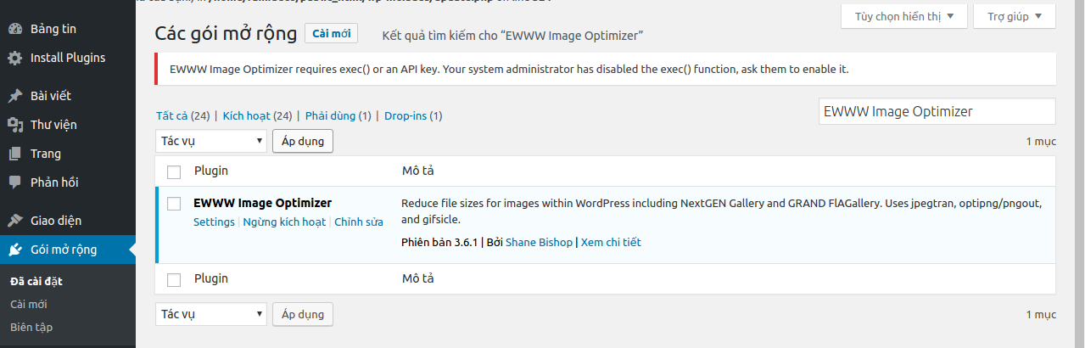Image resolution: width=1085 pixels, height=348 pixels.
Task: Click the Plugin footer column label
Action: 211,278
